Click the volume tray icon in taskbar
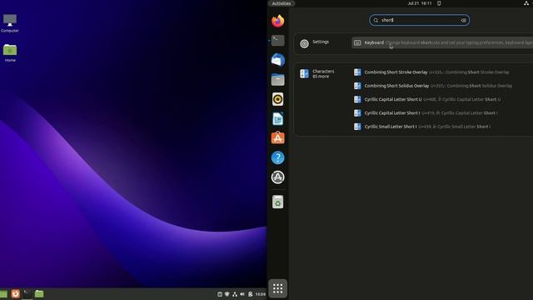Screen dimensions: 533x300 click(242, 294)
